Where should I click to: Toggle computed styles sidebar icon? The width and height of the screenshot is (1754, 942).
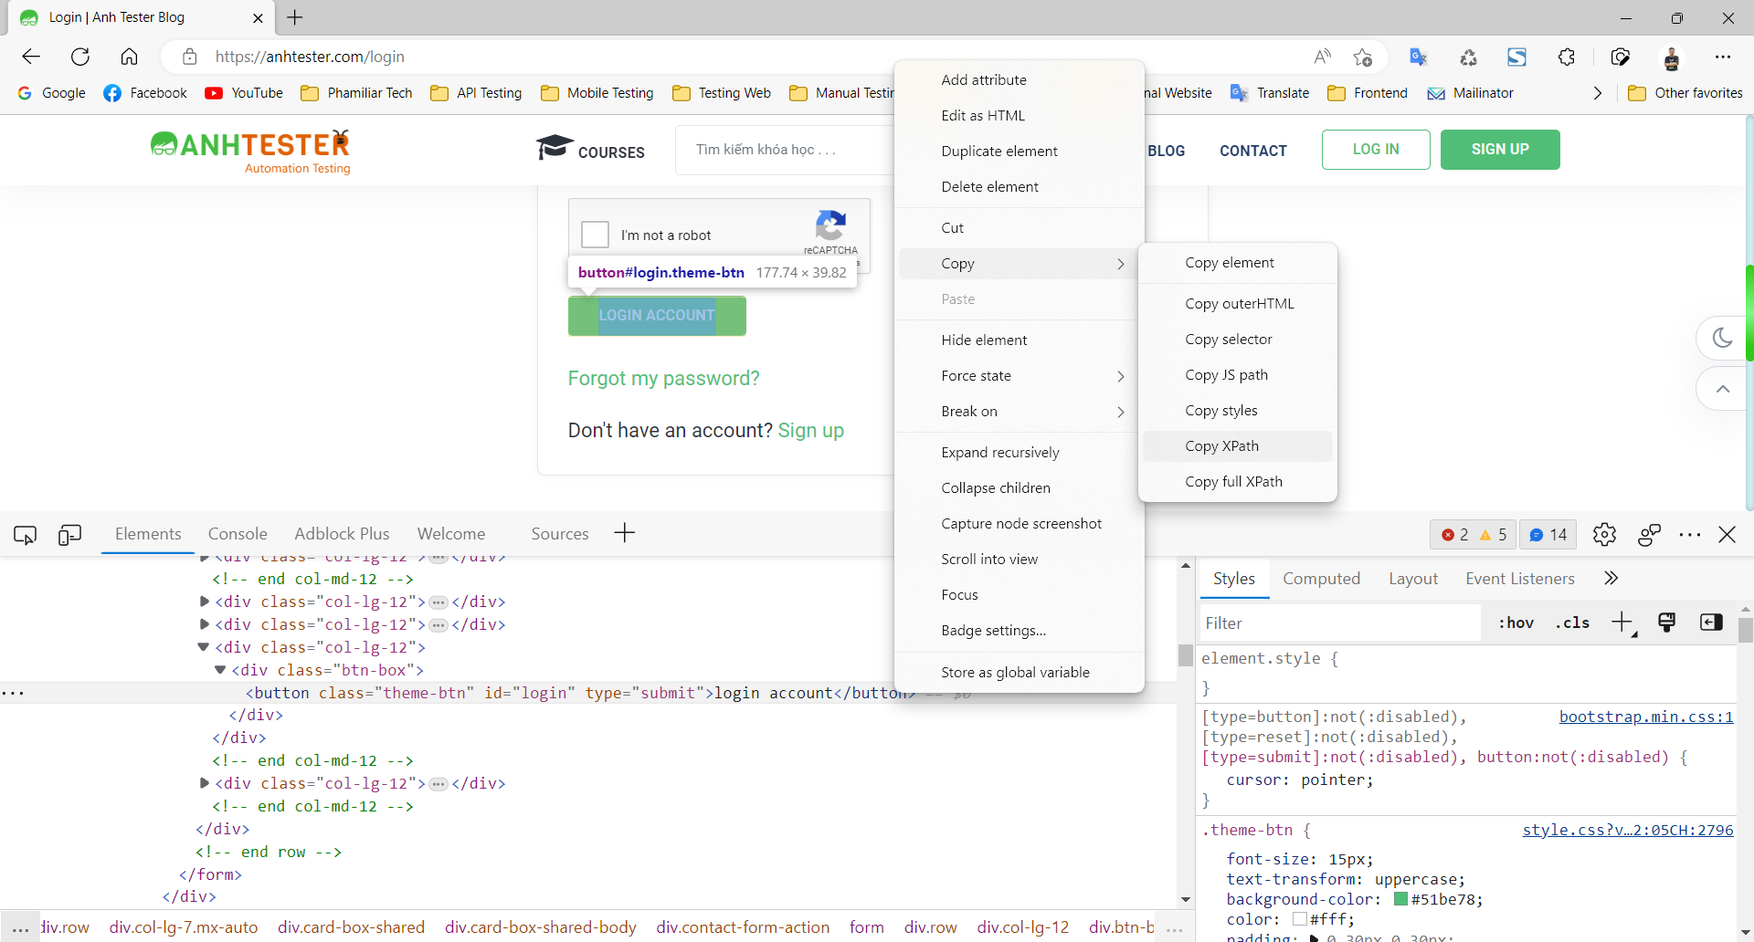(x=1711, y=623)
